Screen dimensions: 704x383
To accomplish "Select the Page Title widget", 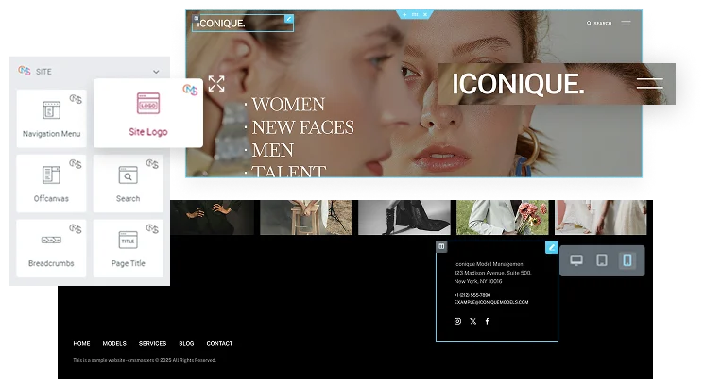I will 128,248.
